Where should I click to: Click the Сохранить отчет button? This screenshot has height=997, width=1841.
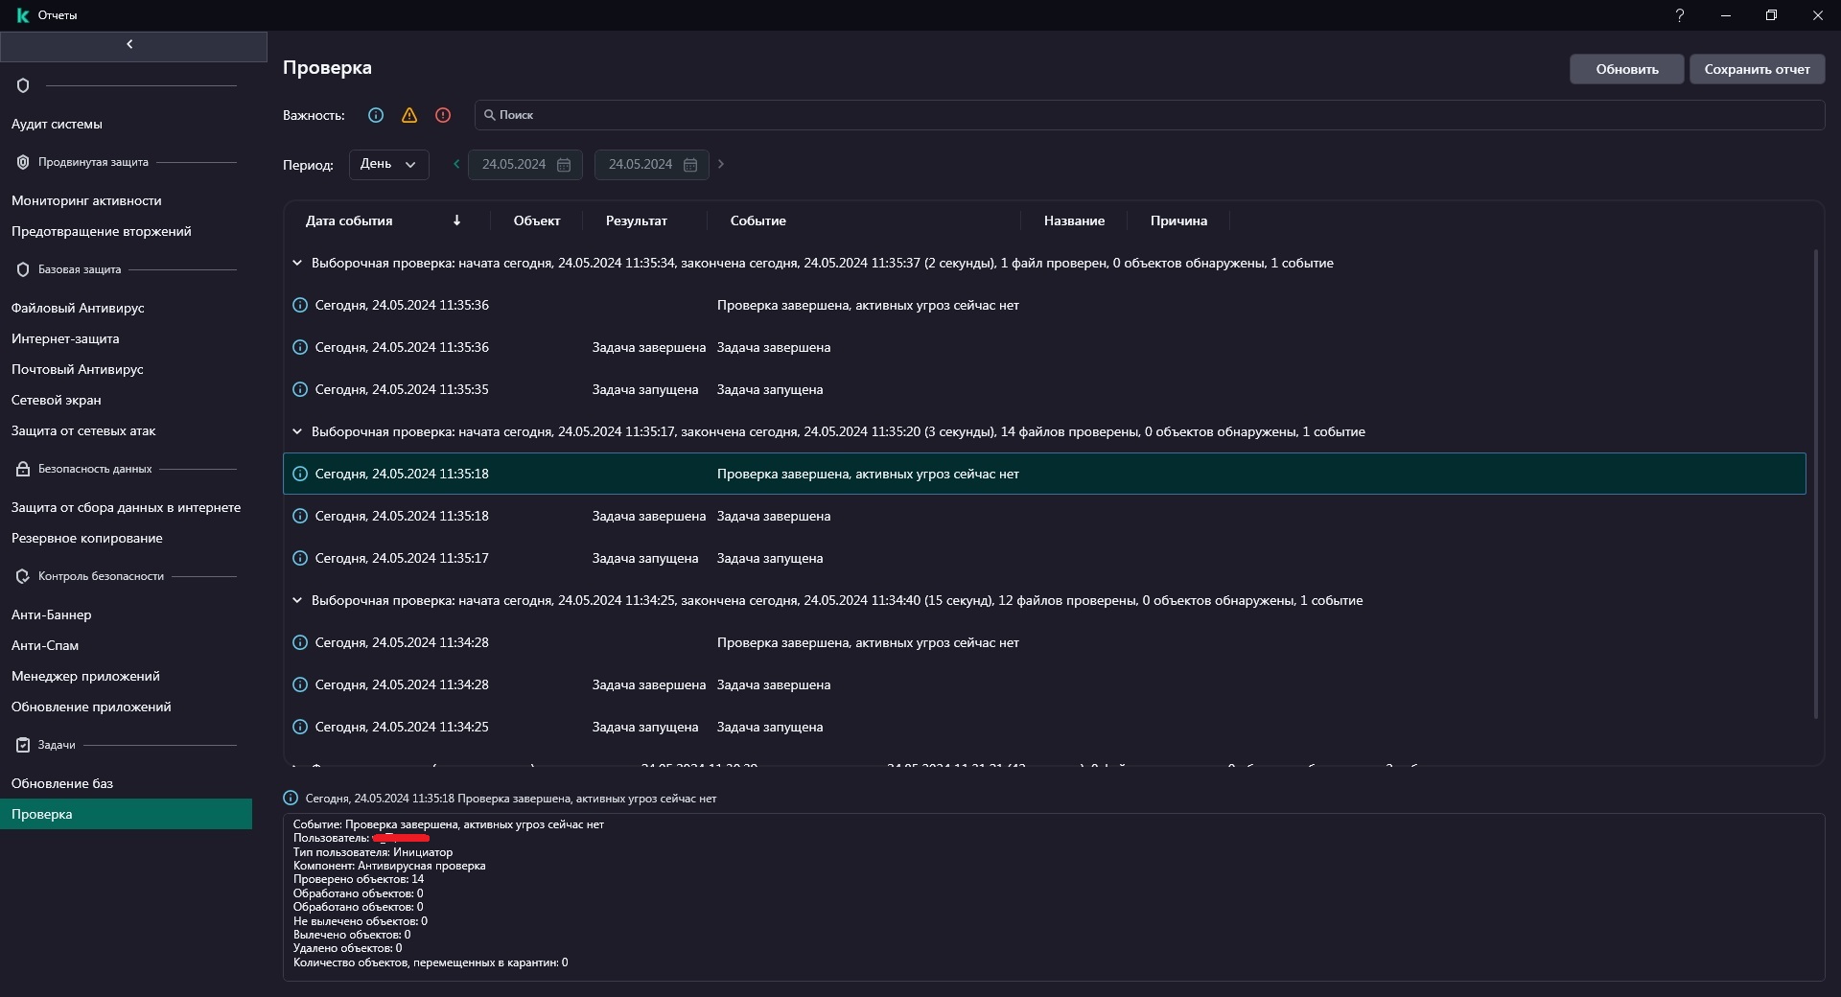pyautogui.click(x=1757, y=69)
